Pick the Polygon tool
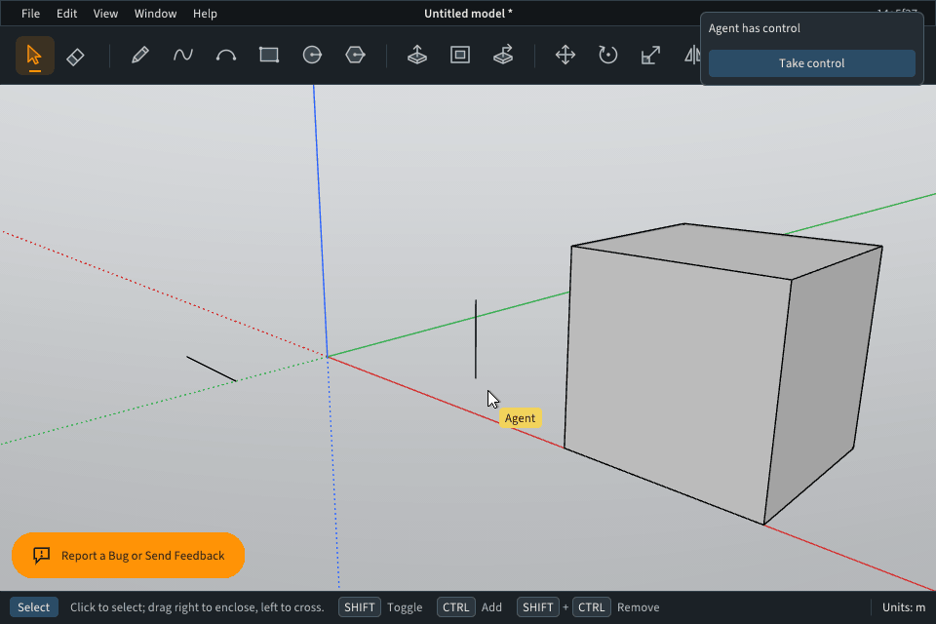The height and width of the screenshot is (624, 936). 355,56
